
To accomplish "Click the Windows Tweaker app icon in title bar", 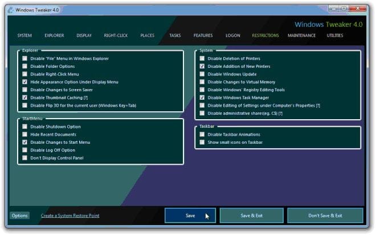I will pos(11,10).
